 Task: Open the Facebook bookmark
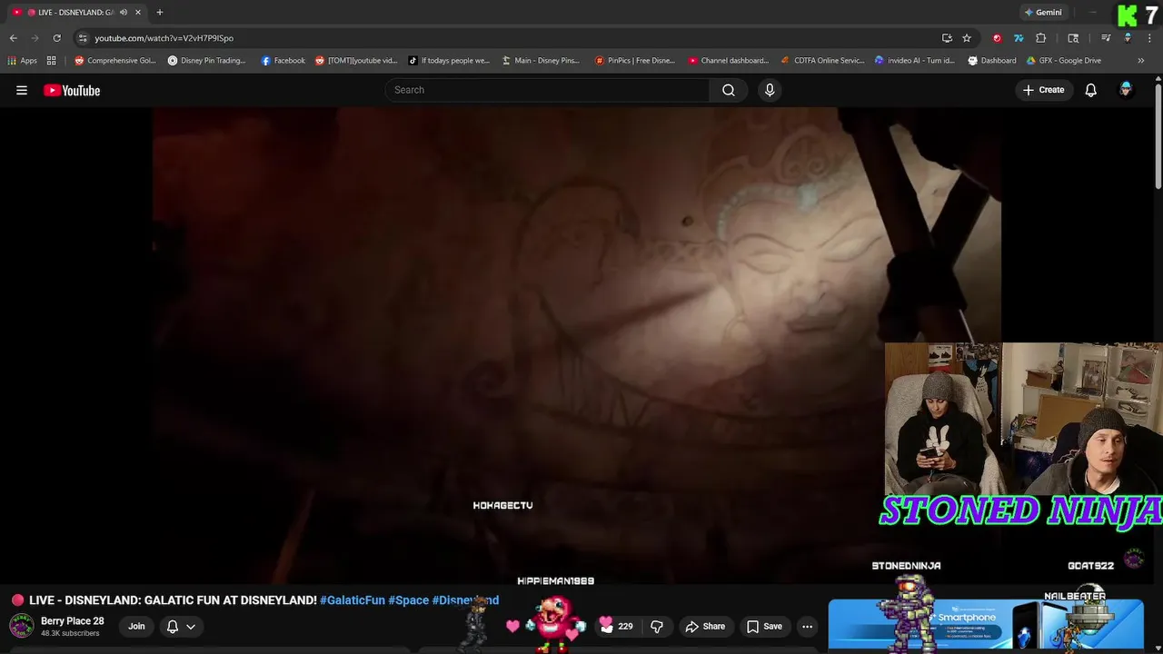(x=283, y=61)
